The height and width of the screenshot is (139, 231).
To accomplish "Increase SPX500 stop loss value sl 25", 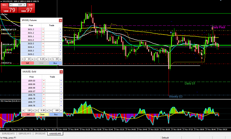I will tap(33, 59).
